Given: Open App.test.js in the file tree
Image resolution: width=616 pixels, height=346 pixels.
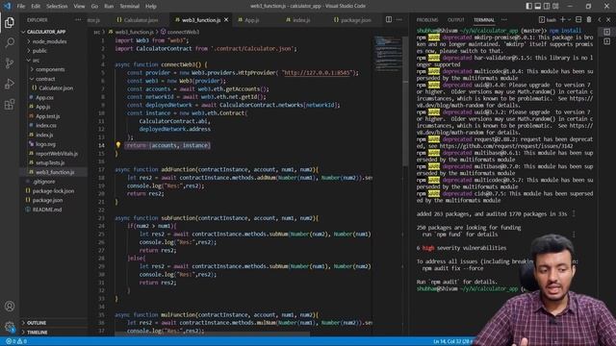Looking at the screenshot, I should [47, 116].
